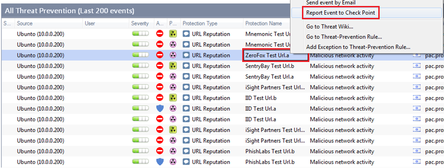Select Report Event to Check Point

341,13
